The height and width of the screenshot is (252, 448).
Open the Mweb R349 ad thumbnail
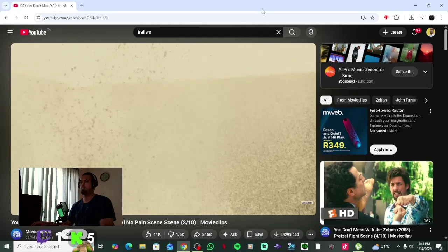click(344, 131)
